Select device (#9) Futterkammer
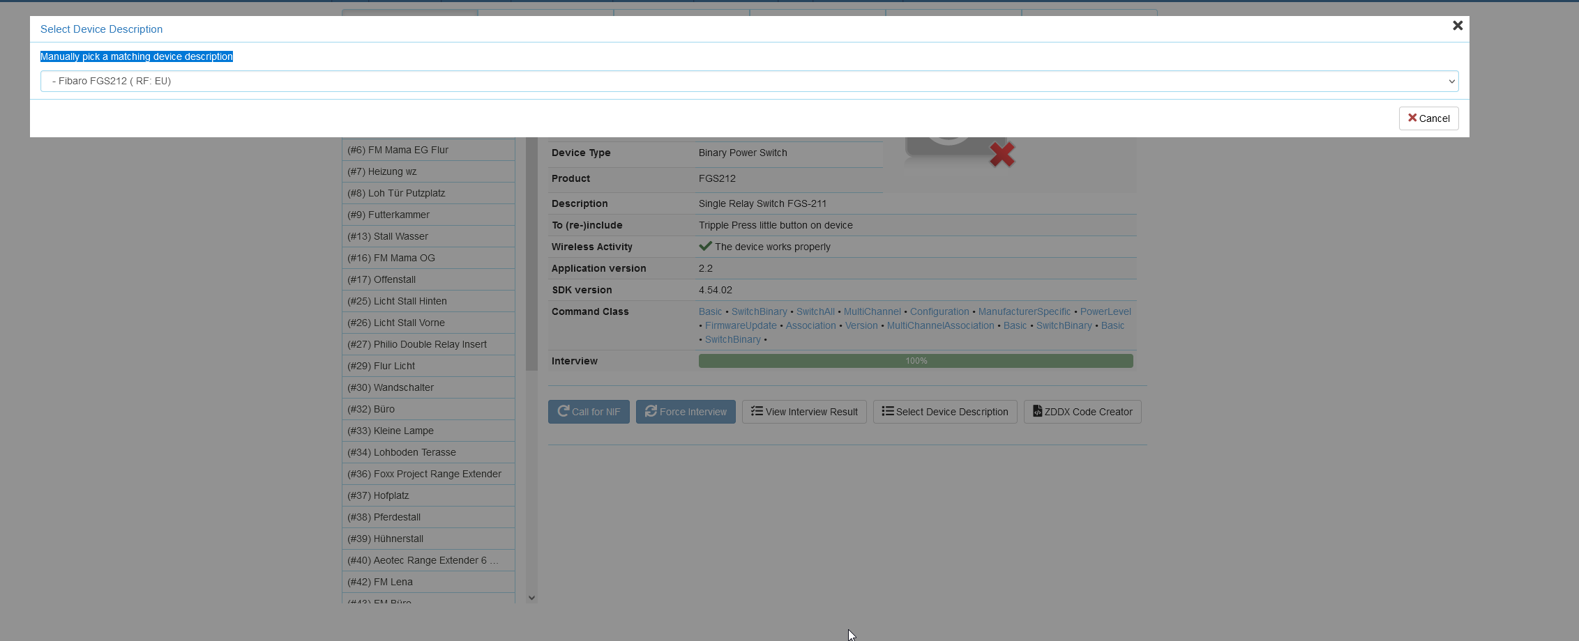Viewport: 1579px width, 641px height. point(428,215)
